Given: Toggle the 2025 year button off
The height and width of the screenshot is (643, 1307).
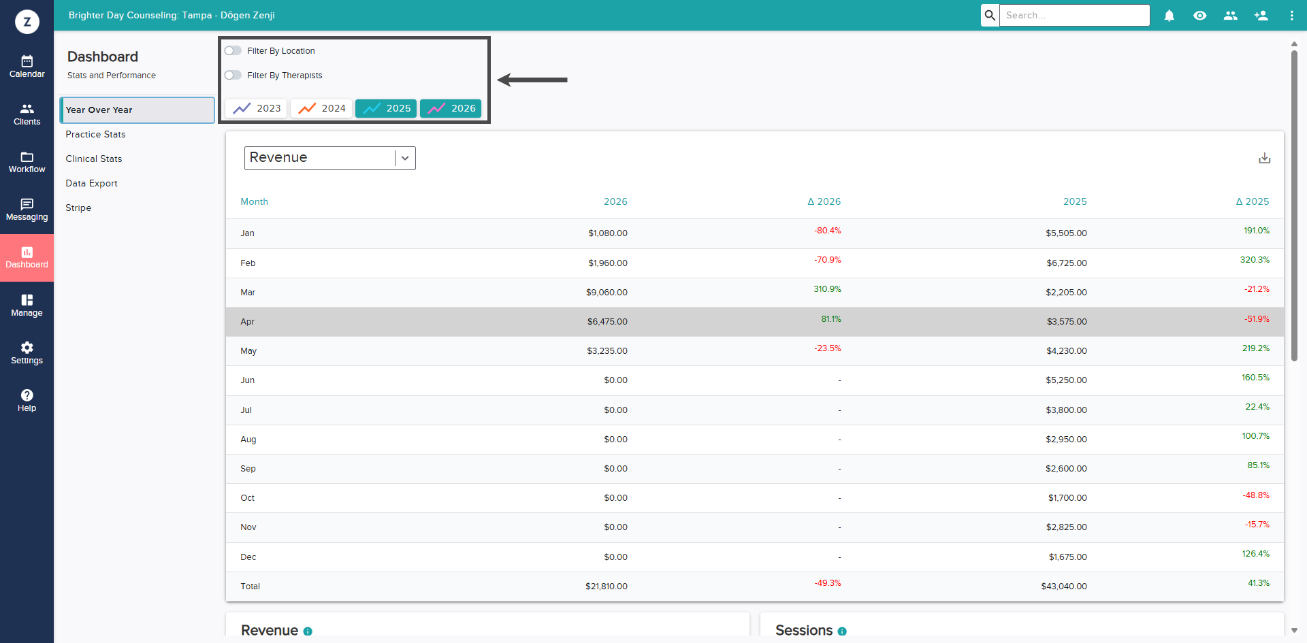Looking at the screenshot, I should point(386,108).
